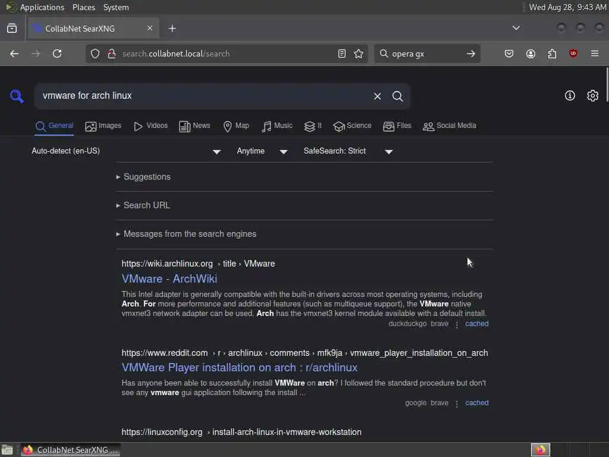
Task: Open the Firefox account icon
Action: coord(530,54)
